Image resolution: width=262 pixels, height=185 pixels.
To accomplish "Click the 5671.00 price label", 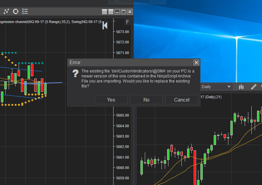I will point(123,53).
